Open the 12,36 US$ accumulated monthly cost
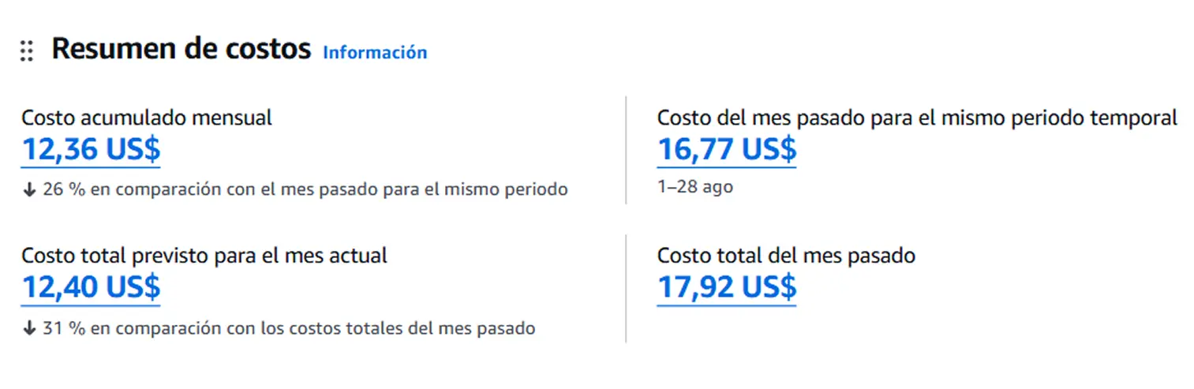 point(91,150)
